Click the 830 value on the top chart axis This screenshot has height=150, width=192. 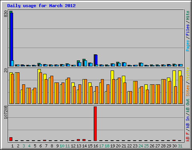pos(6,14)
